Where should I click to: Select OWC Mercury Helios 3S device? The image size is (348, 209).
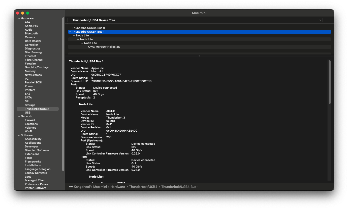(x=104, y=47)
